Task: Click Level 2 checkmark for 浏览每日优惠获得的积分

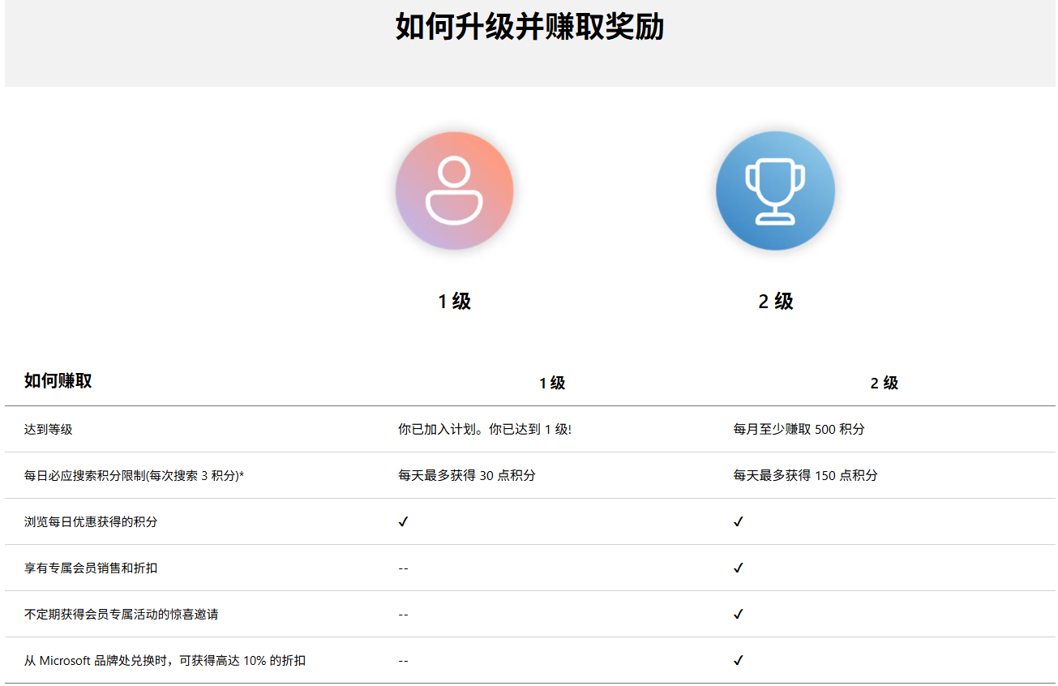Action: [x=738, y=521]
